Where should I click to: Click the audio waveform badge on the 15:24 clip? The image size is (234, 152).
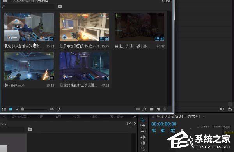point(51,39)
